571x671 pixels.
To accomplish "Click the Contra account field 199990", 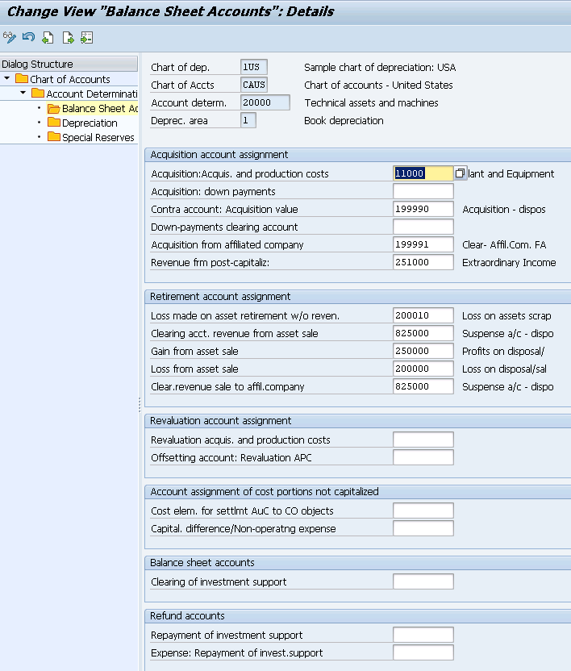I will (x=423, y=209).
